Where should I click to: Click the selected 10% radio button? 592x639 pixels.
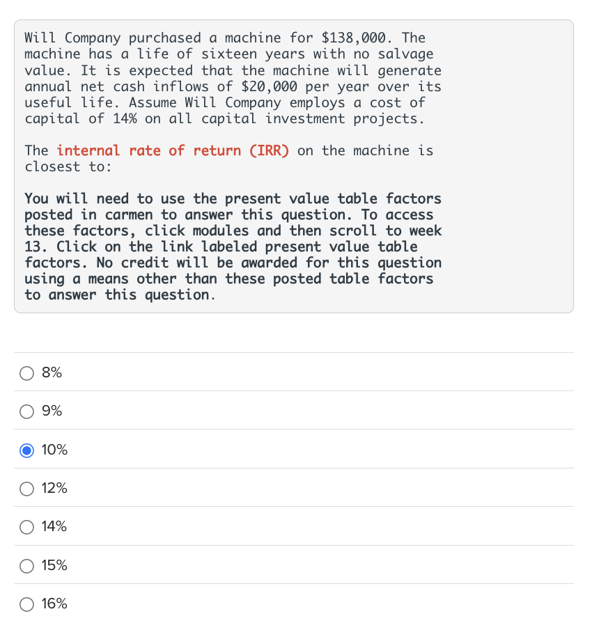point(26,450)
